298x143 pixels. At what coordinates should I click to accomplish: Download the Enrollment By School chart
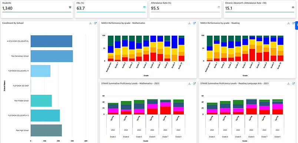(90, 23)
